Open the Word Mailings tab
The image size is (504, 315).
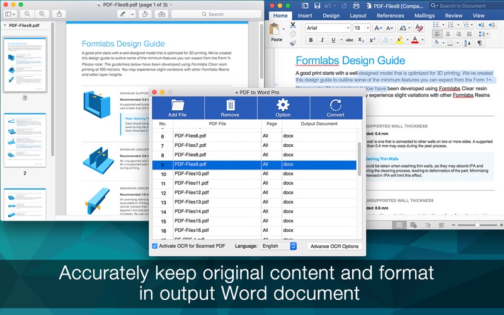coord(424,15)
